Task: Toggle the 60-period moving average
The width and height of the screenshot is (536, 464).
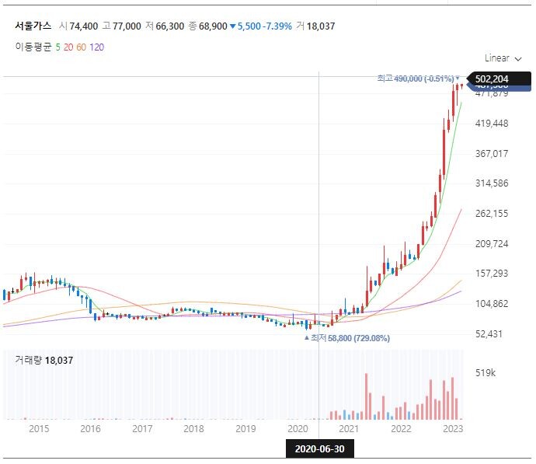Action: 81,47
